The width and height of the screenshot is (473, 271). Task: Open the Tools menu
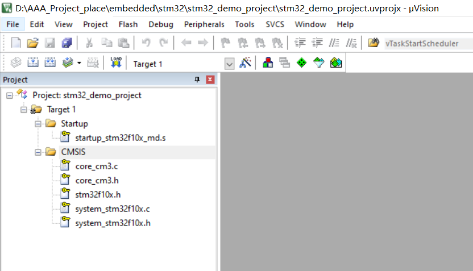[x=244, y=24]
